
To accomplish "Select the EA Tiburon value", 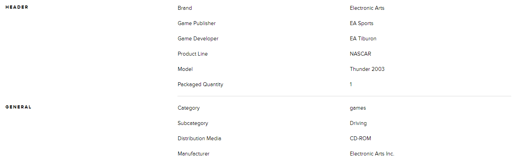I will (x=363, y=38).
